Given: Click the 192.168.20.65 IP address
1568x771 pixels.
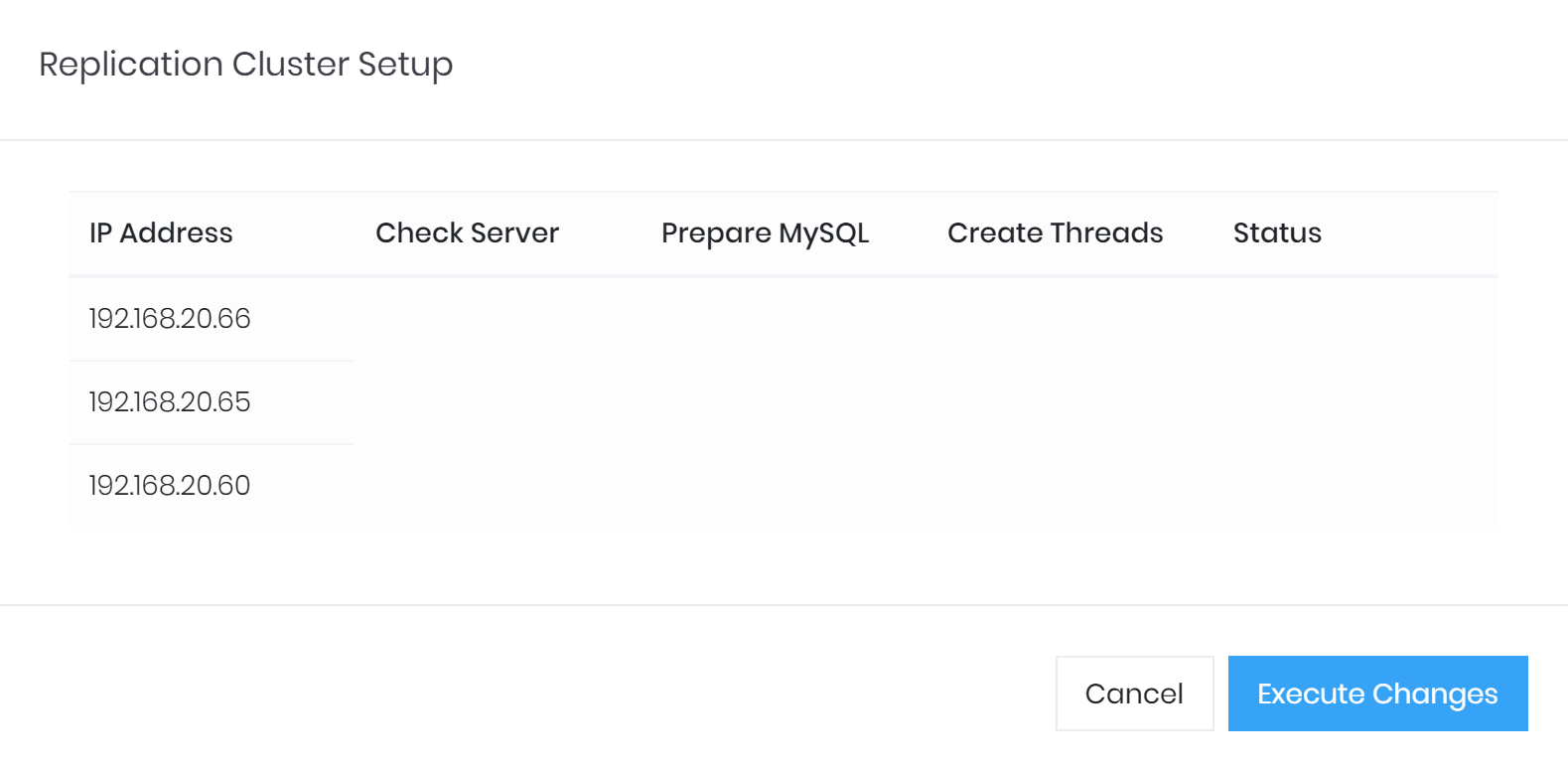Looking at the screenshot, I should coord(170,402).
